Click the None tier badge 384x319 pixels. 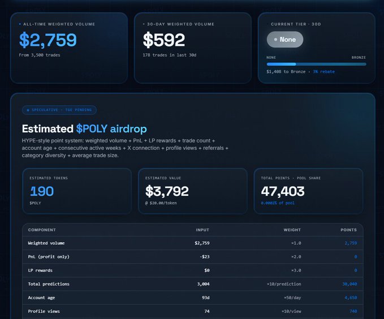285,40
